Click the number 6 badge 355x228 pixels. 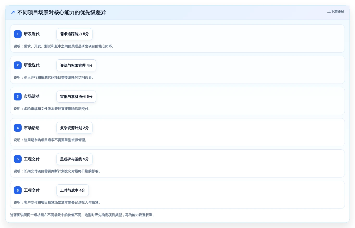tap(18, 190)
